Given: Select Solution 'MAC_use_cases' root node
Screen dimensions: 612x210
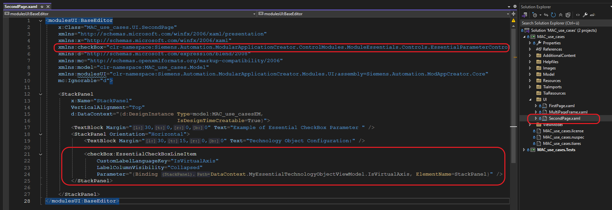Looking at the screenshot, I should coord(564,30).
